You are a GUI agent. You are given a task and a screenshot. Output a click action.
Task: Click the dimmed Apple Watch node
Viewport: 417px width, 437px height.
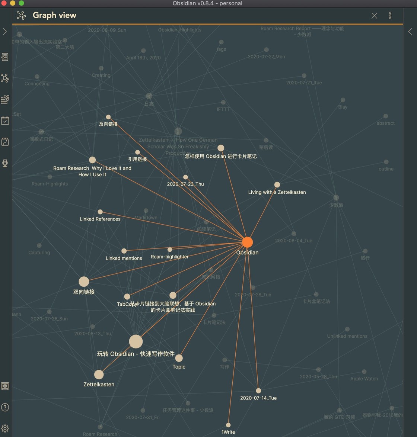tap(364, 372)
